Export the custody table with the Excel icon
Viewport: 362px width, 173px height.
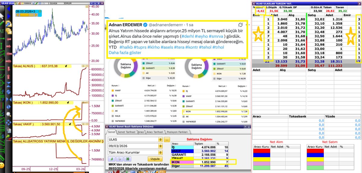(x=127, y=159)
